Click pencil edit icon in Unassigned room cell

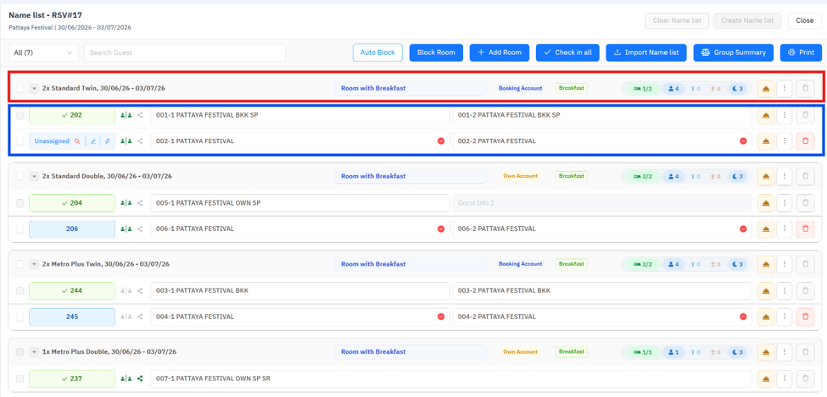click(92, 141)
